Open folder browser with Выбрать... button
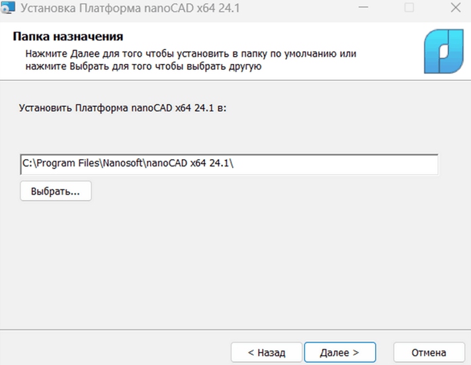Image resolution: width=471 pixels, height=365 pixels. point(56,191)
